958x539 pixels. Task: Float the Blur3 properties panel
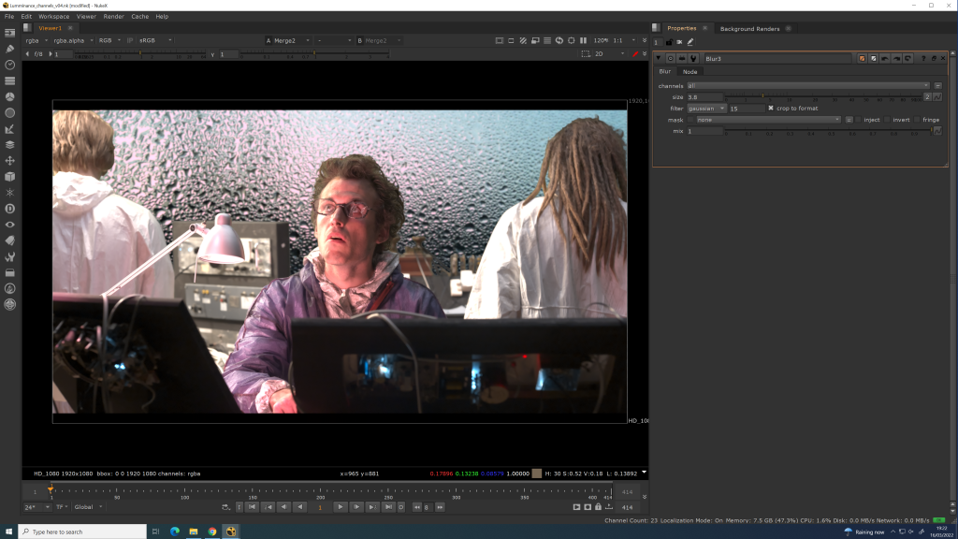[934, 59]
